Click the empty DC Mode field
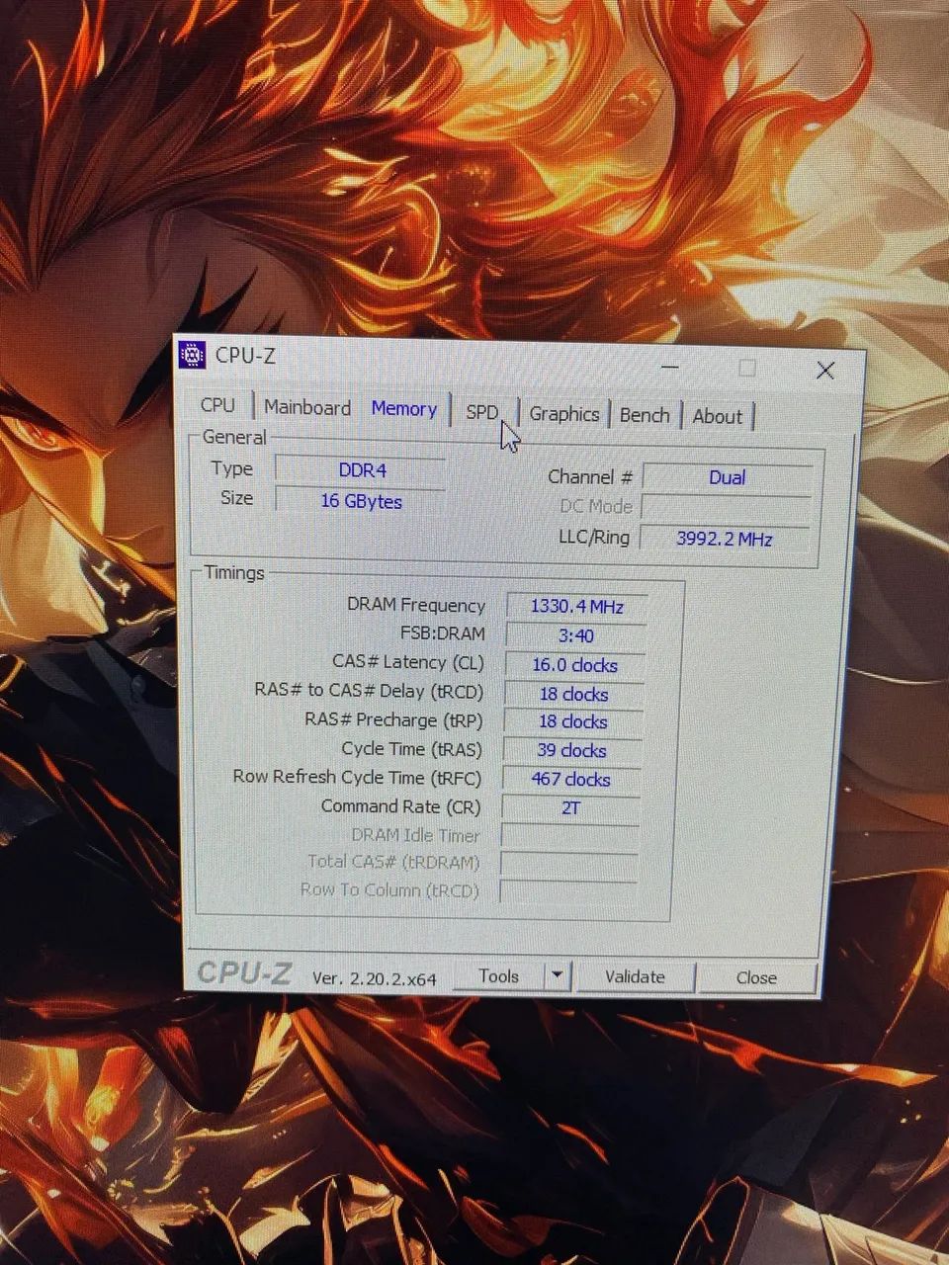 (726, 507)
